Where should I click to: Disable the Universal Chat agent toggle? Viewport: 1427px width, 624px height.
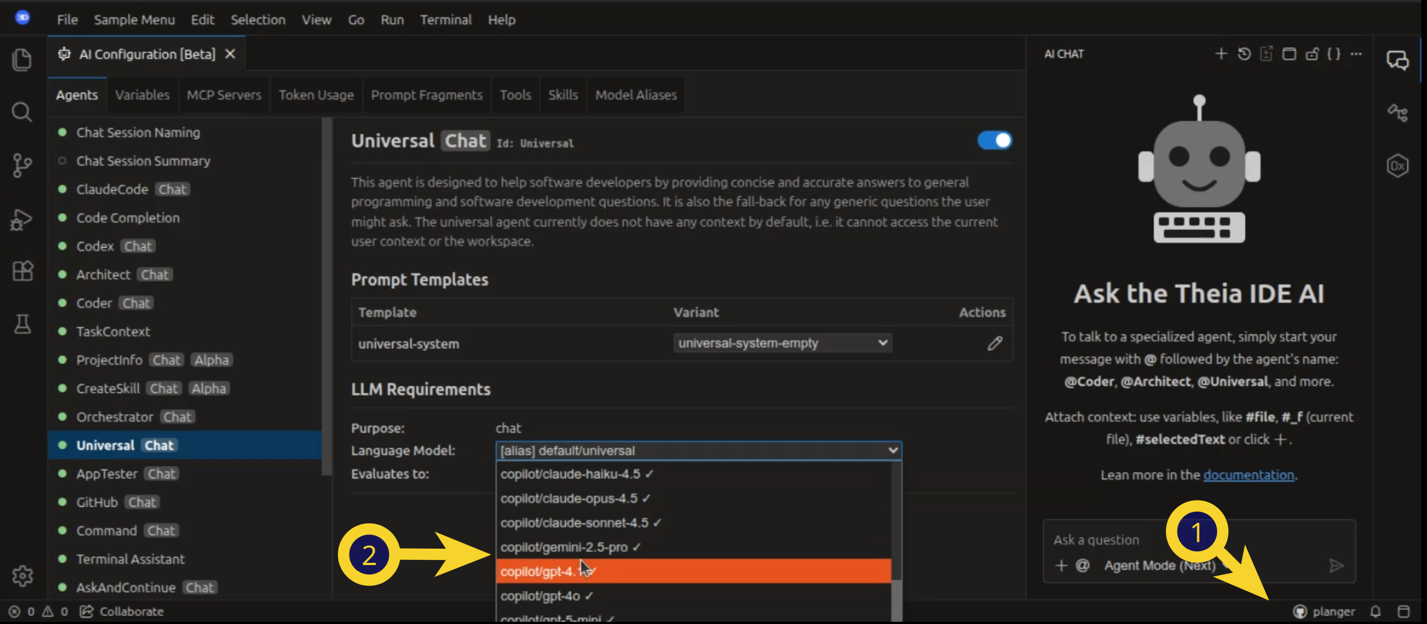(x=994, y=141)
